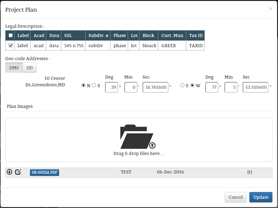Click the latitude Sec field 16.761600
This screenshot has height=208, width=278.
click(155, 87)
